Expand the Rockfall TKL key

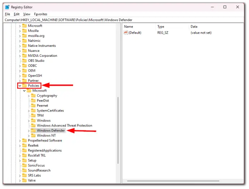[x=20, y=156]
